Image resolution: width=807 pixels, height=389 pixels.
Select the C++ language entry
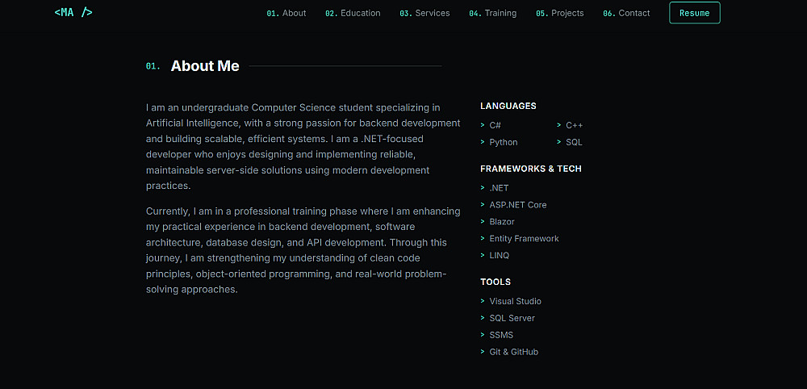(574, 125)
